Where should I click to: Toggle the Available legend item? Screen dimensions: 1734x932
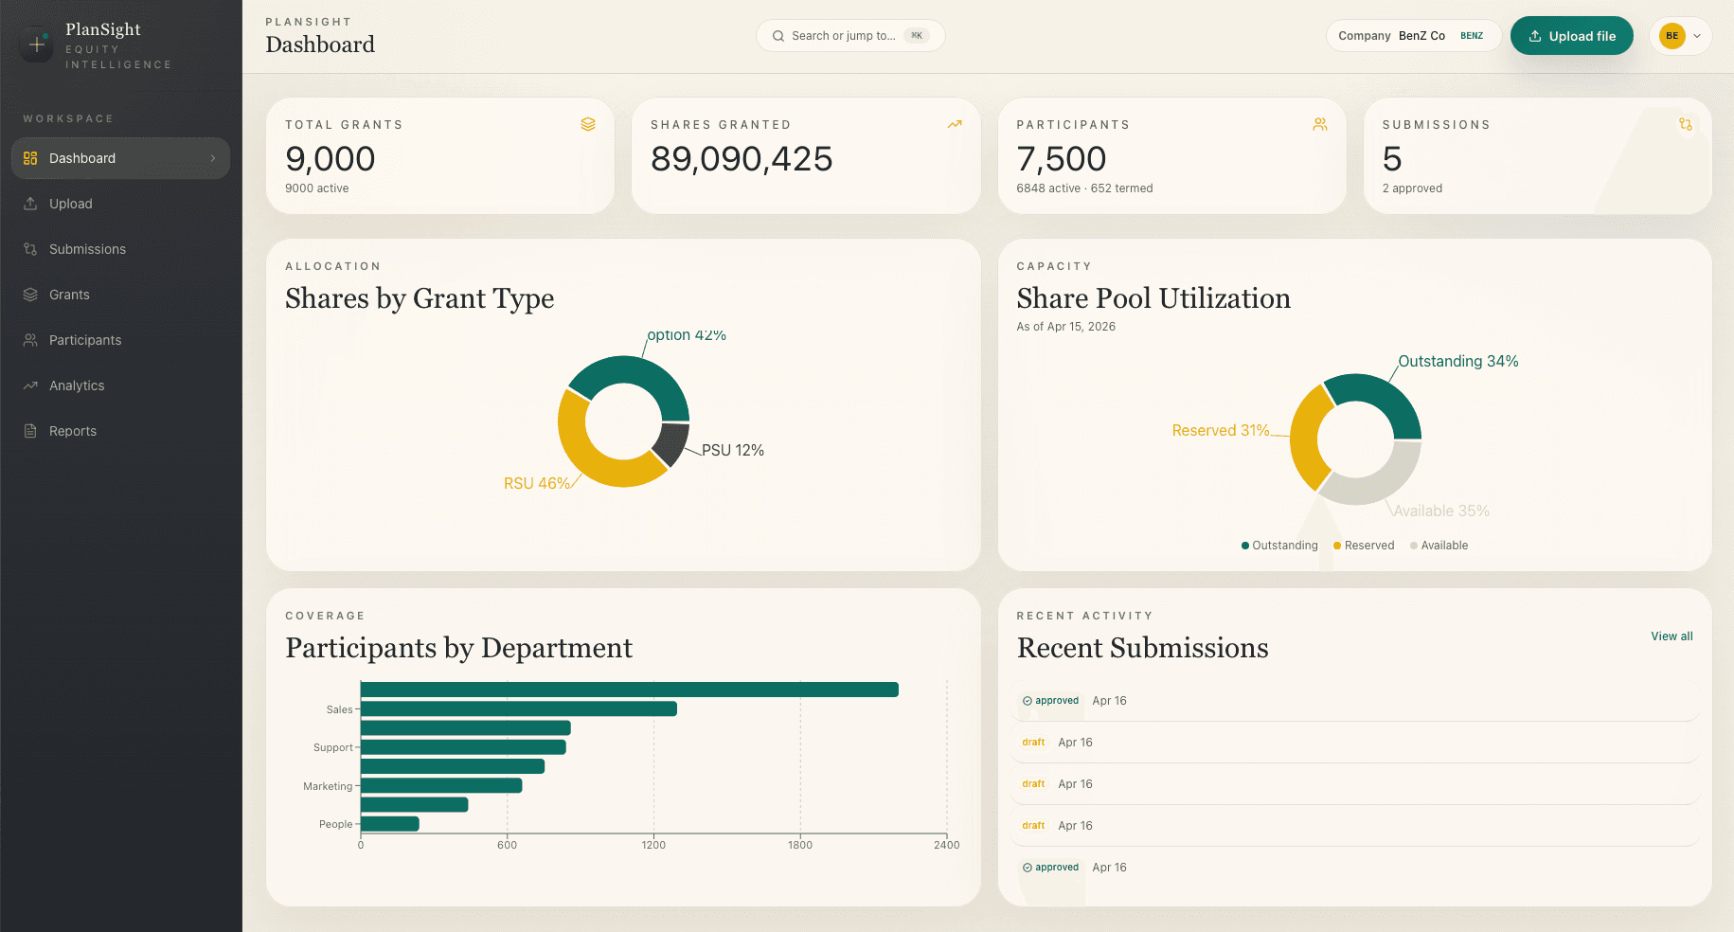1439,545
